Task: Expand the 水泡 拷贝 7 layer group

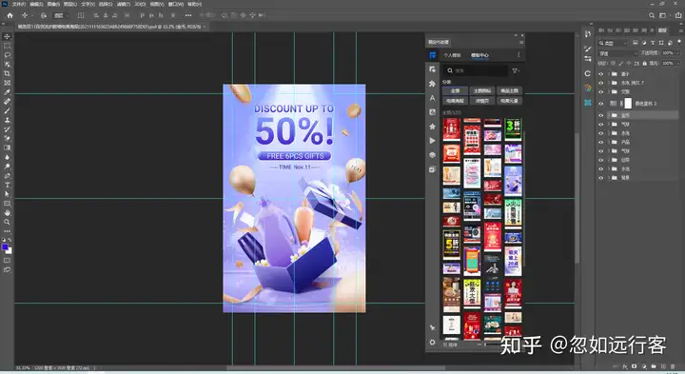Action: (x=608, y=83)
